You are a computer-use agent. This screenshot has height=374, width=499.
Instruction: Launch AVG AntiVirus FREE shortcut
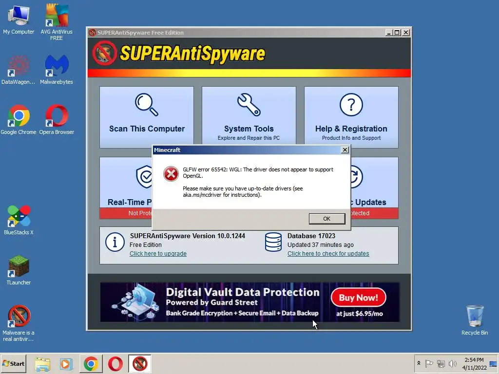(x=57, y=22)
